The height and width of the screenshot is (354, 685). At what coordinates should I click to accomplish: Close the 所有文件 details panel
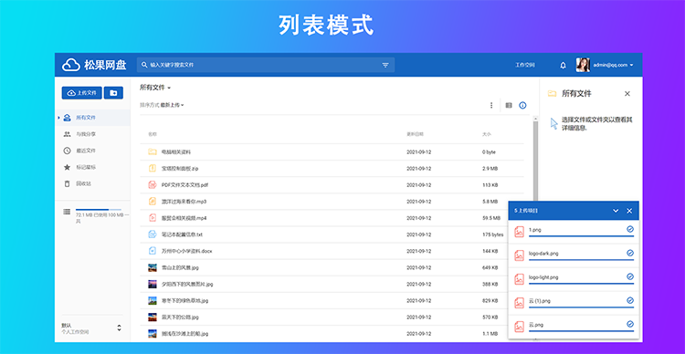point(627,93)
